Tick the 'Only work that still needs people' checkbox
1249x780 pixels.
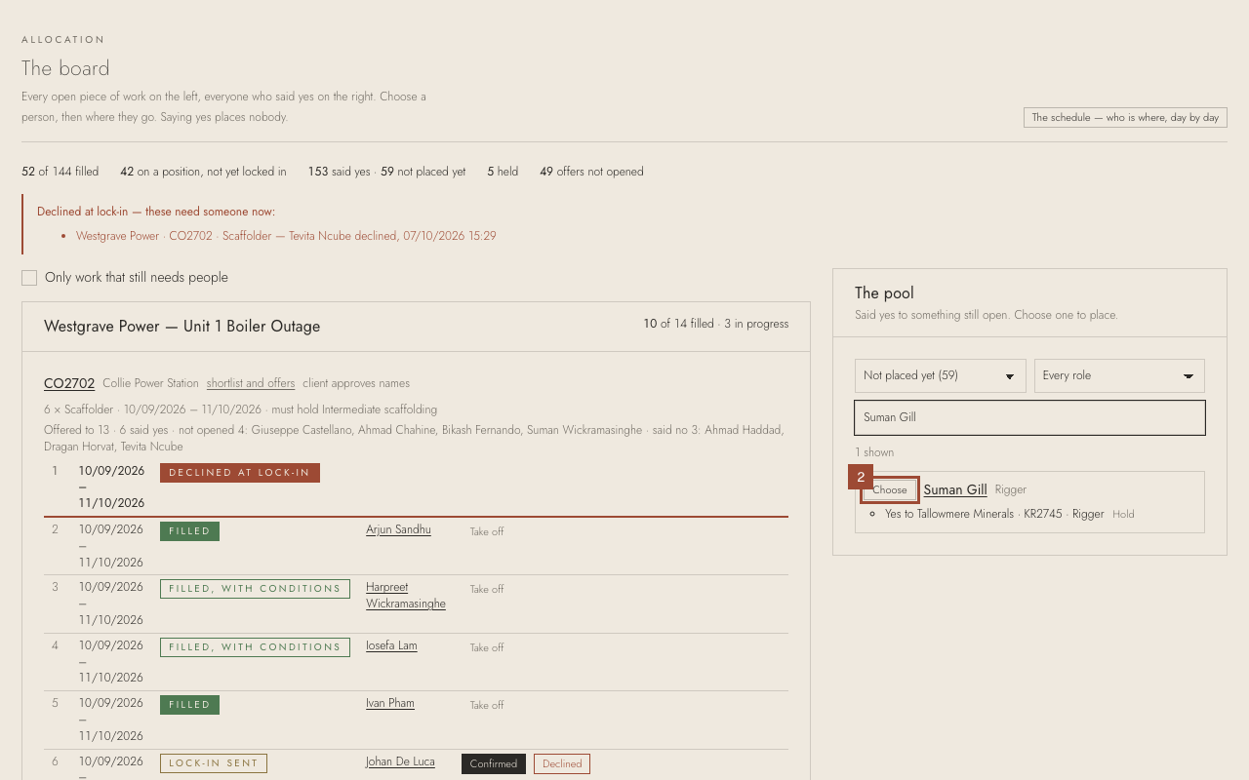coord(29,278)
